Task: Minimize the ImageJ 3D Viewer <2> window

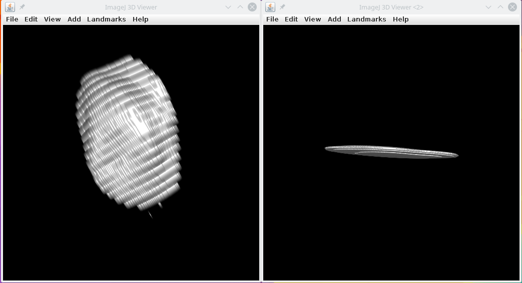Action: [x=488, y=7]
